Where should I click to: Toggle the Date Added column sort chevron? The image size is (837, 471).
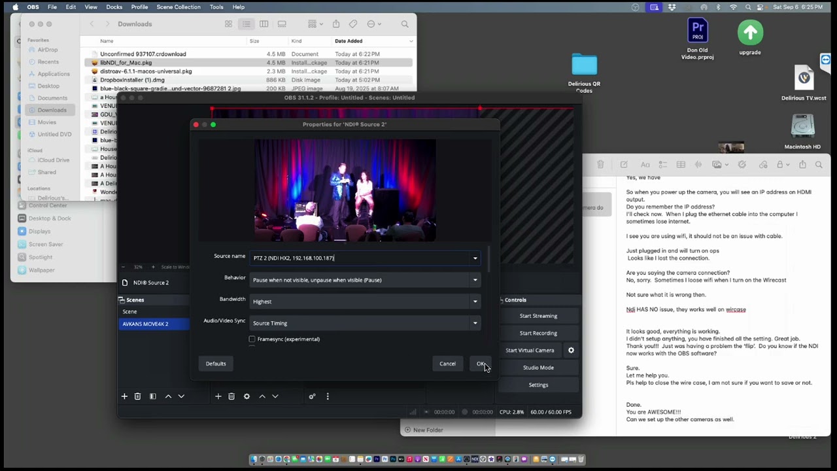[411, 41]
